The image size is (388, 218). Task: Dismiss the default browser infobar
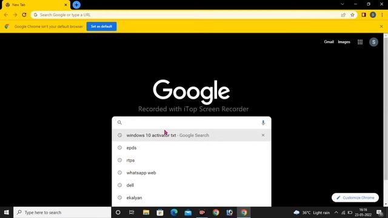tap(381, 26)
